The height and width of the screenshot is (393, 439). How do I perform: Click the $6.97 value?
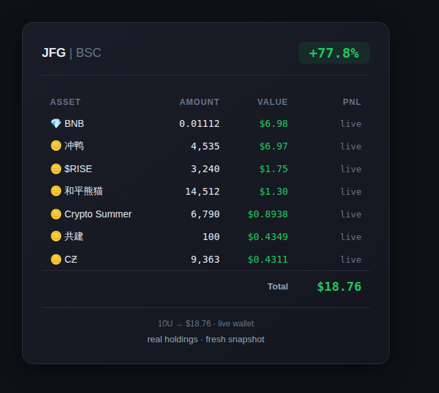tap(274, 146)
